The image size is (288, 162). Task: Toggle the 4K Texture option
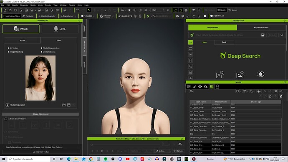click(13, 48)
